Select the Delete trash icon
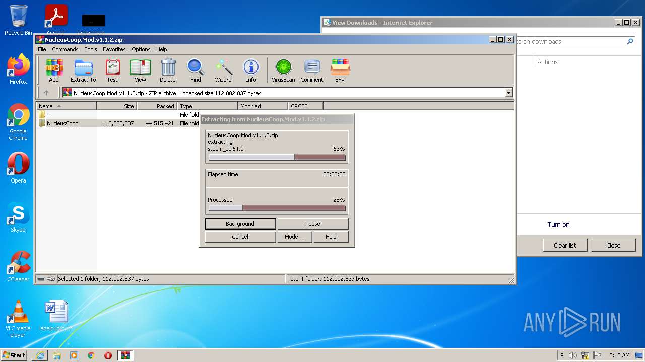Viewport: 645px width, 362px height. click(x=168, y=70)
